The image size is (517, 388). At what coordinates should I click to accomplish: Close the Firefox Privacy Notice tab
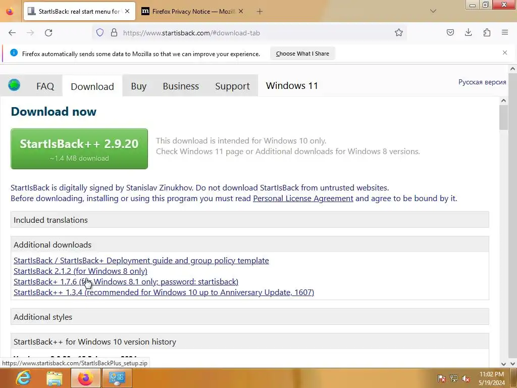(x=241, y=11)
